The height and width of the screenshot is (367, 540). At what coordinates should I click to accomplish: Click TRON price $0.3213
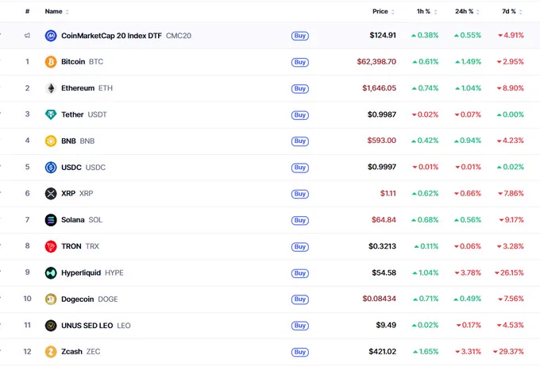382,246
